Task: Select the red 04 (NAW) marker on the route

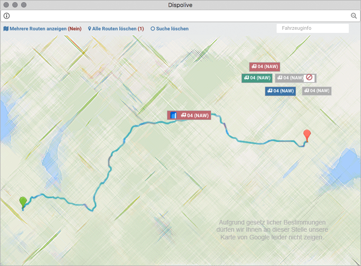Action: (189, 115)
